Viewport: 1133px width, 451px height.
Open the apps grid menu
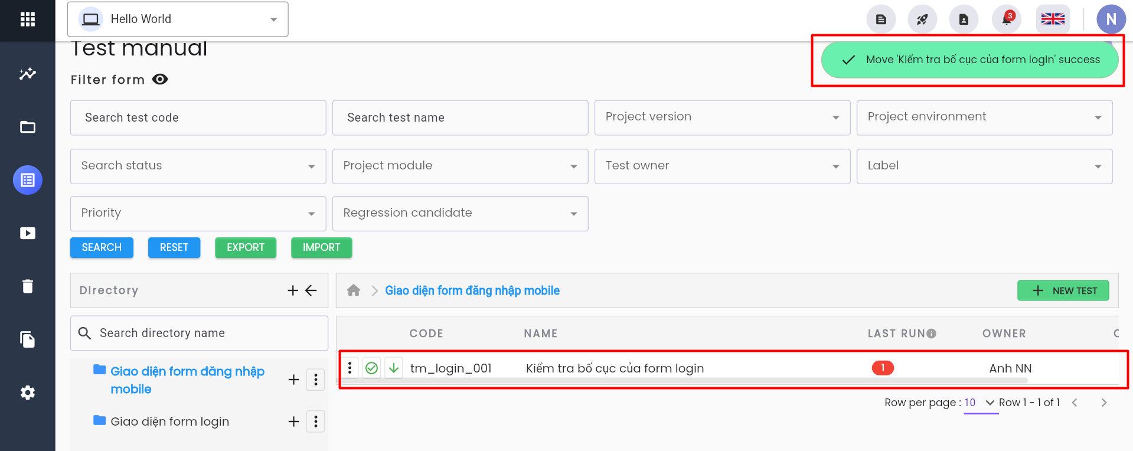coord(27,19)
